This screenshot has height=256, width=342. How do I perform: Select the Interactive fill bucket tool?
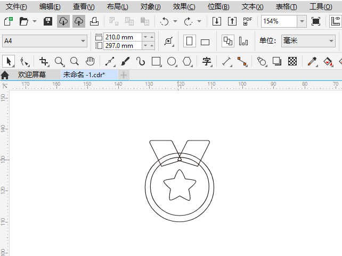tap(328, 61)
